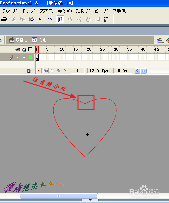
Task: Click the Print toolbar icon
Action: pyautogui.click(x=4, y=19)
